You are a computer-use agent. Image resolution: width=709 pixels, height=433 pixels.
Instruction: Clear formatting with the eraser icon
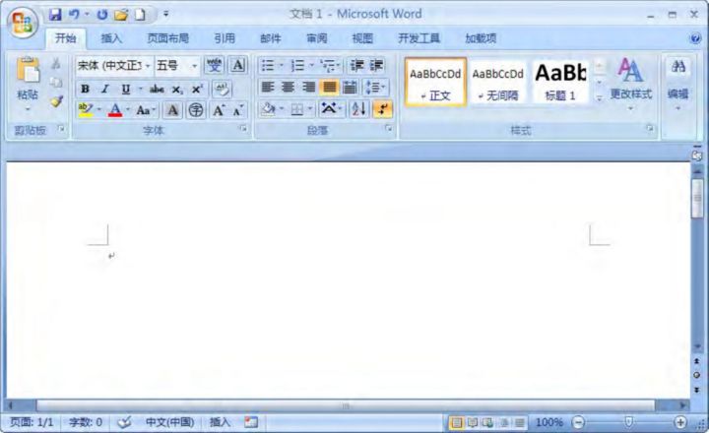pos(222,89)
